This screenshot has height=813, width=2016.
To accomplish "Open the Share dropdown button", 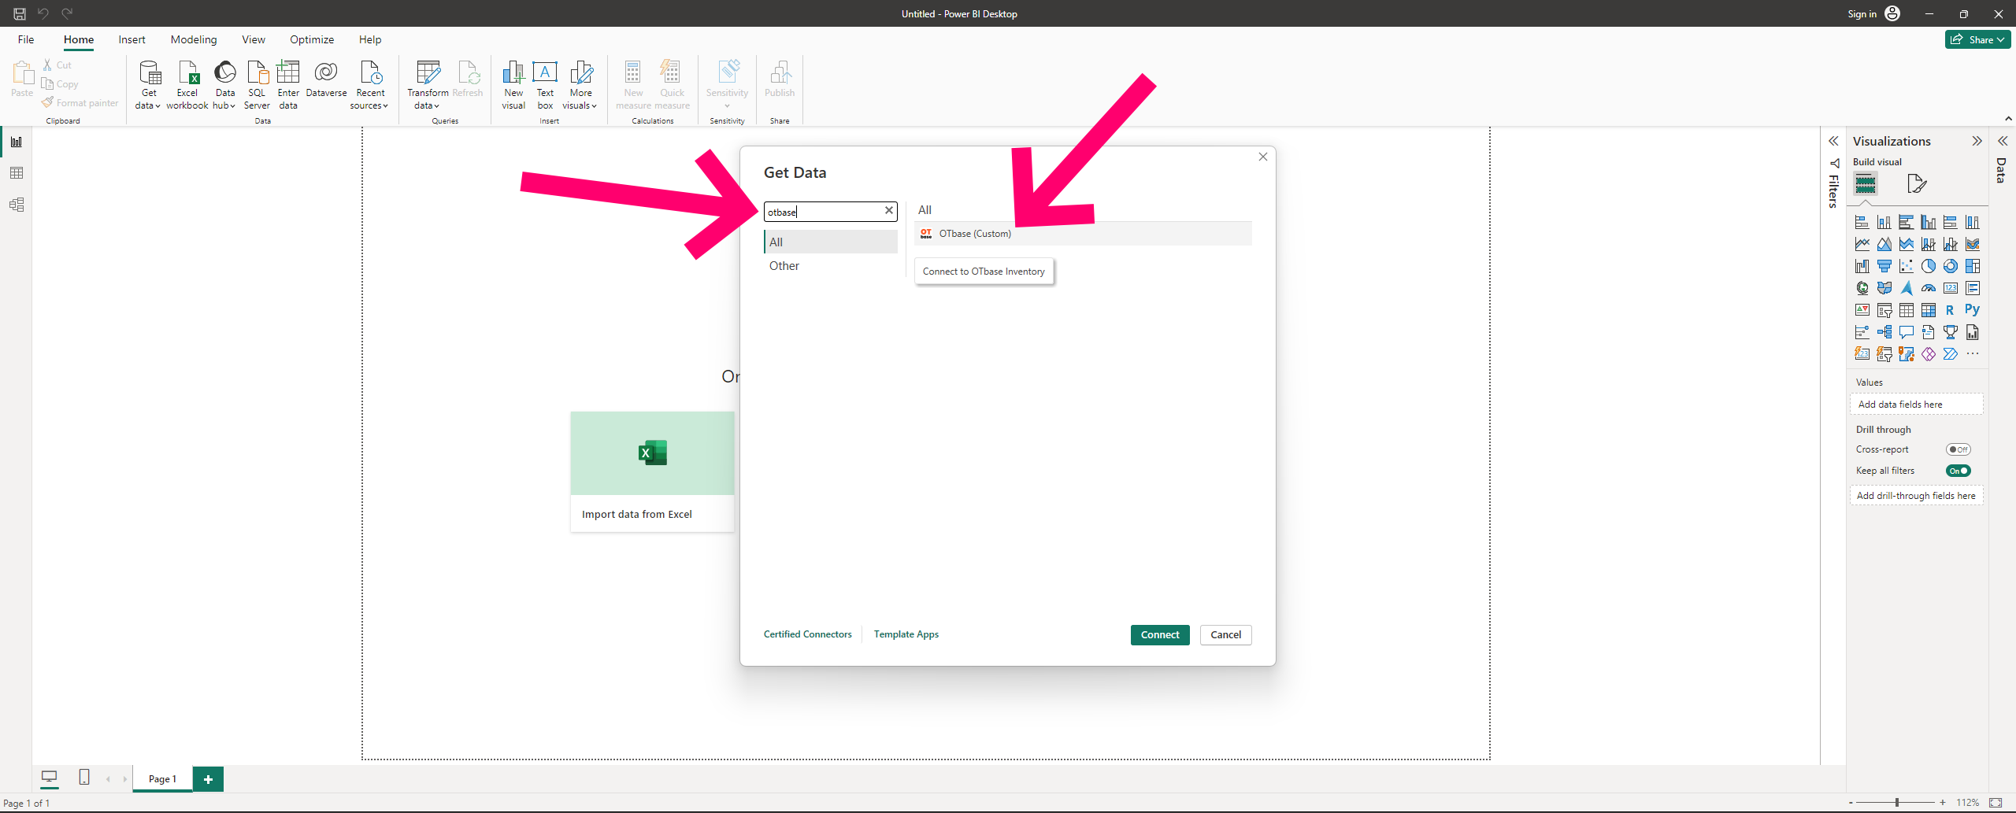I will tap(1977, 39).
